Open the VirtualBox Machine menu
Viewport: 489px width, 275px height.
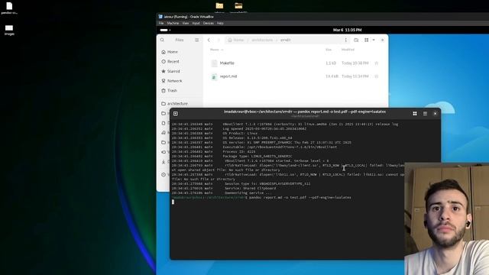tap(173, 23)
